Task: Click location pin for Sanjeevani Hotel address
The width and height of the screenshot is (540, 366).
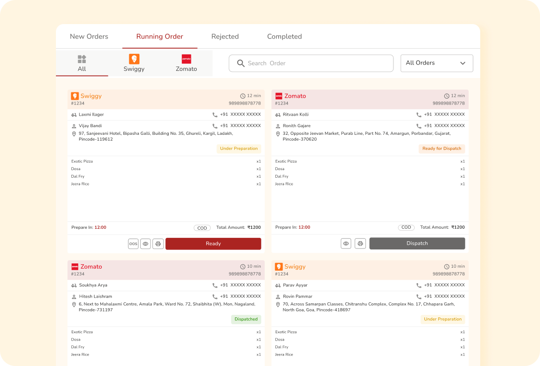Action: tap(74, 134)
